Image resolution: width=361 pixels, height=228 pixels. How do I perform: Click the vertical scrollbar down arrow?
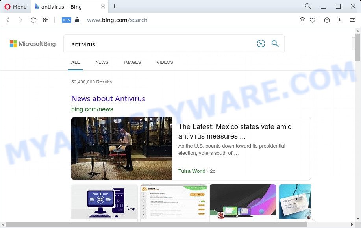coord(357,219)
